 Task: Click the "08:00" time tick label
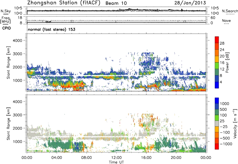coord(87,158)
